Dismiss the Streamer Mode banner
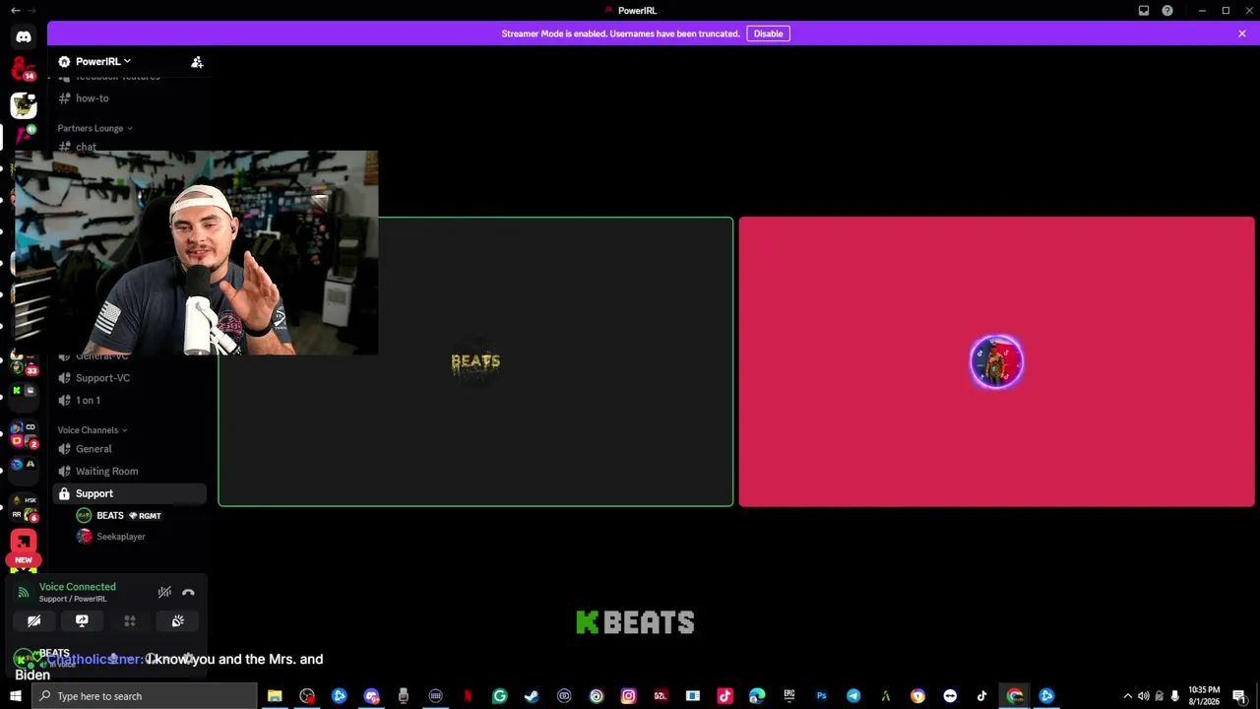Viewport: 1260px width, 709px height. 1242,33
